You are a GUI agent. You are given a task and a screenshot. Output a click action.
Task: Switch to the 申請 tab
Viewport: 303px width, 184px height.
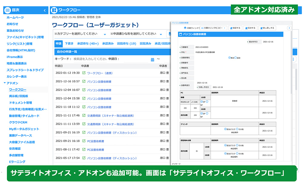(x=58, y=44)
